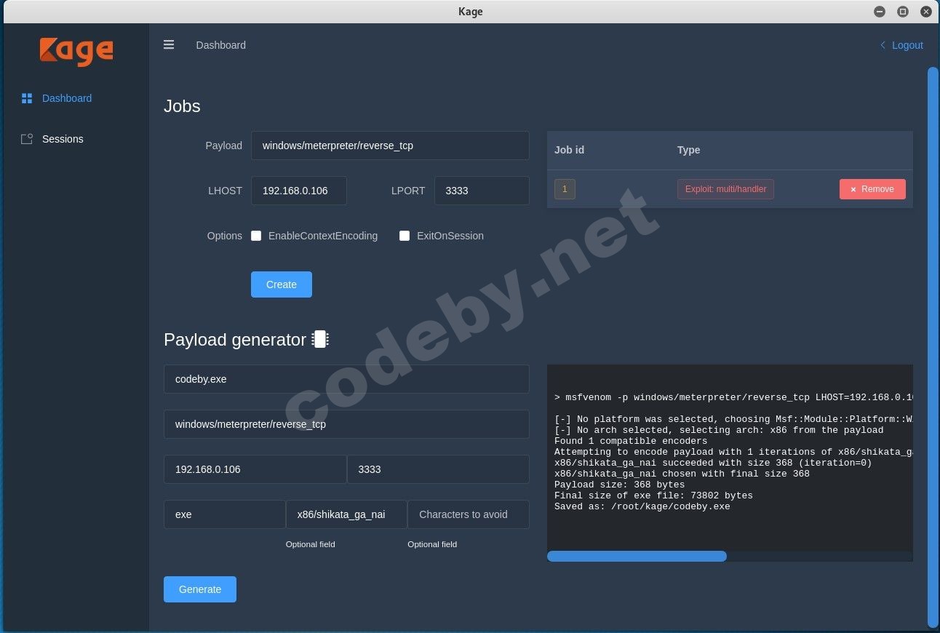The height and width of the screenshot is (633, 940).
Task: Click the 'Final size of exe file: 73802 bytes' line
Action: tap(653, 495)
